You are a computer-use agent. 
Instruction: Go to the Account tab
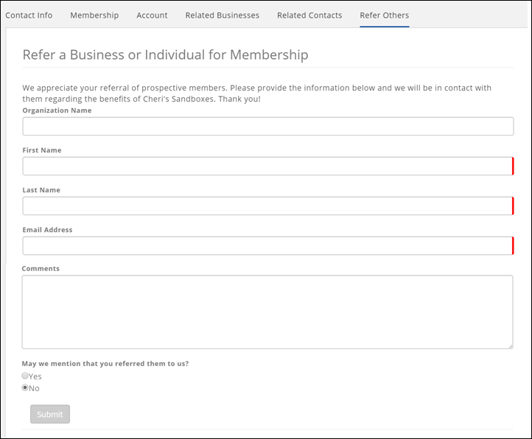coord(152,15)
